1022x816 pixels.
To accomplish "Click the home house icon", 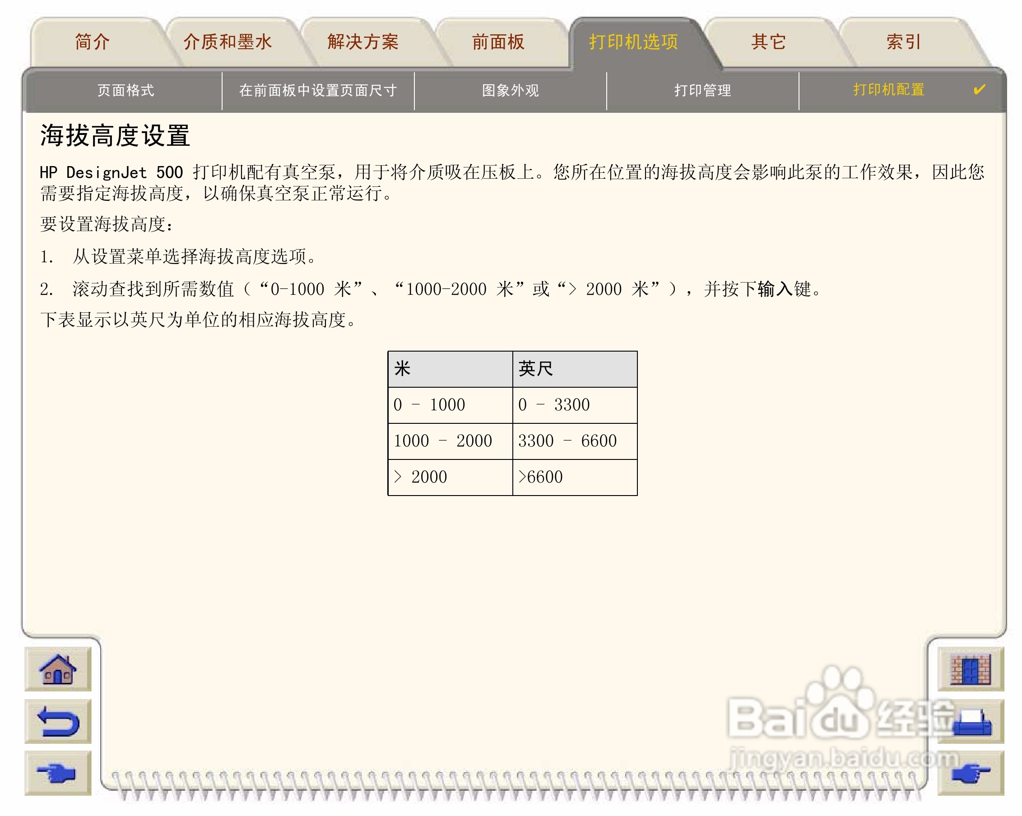I will click(x=57, y=669).
